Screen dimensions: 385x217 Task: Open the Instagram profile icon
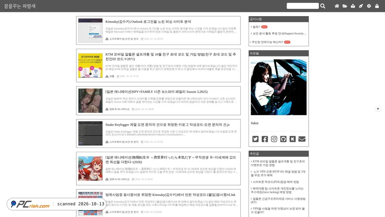(274, 139)
